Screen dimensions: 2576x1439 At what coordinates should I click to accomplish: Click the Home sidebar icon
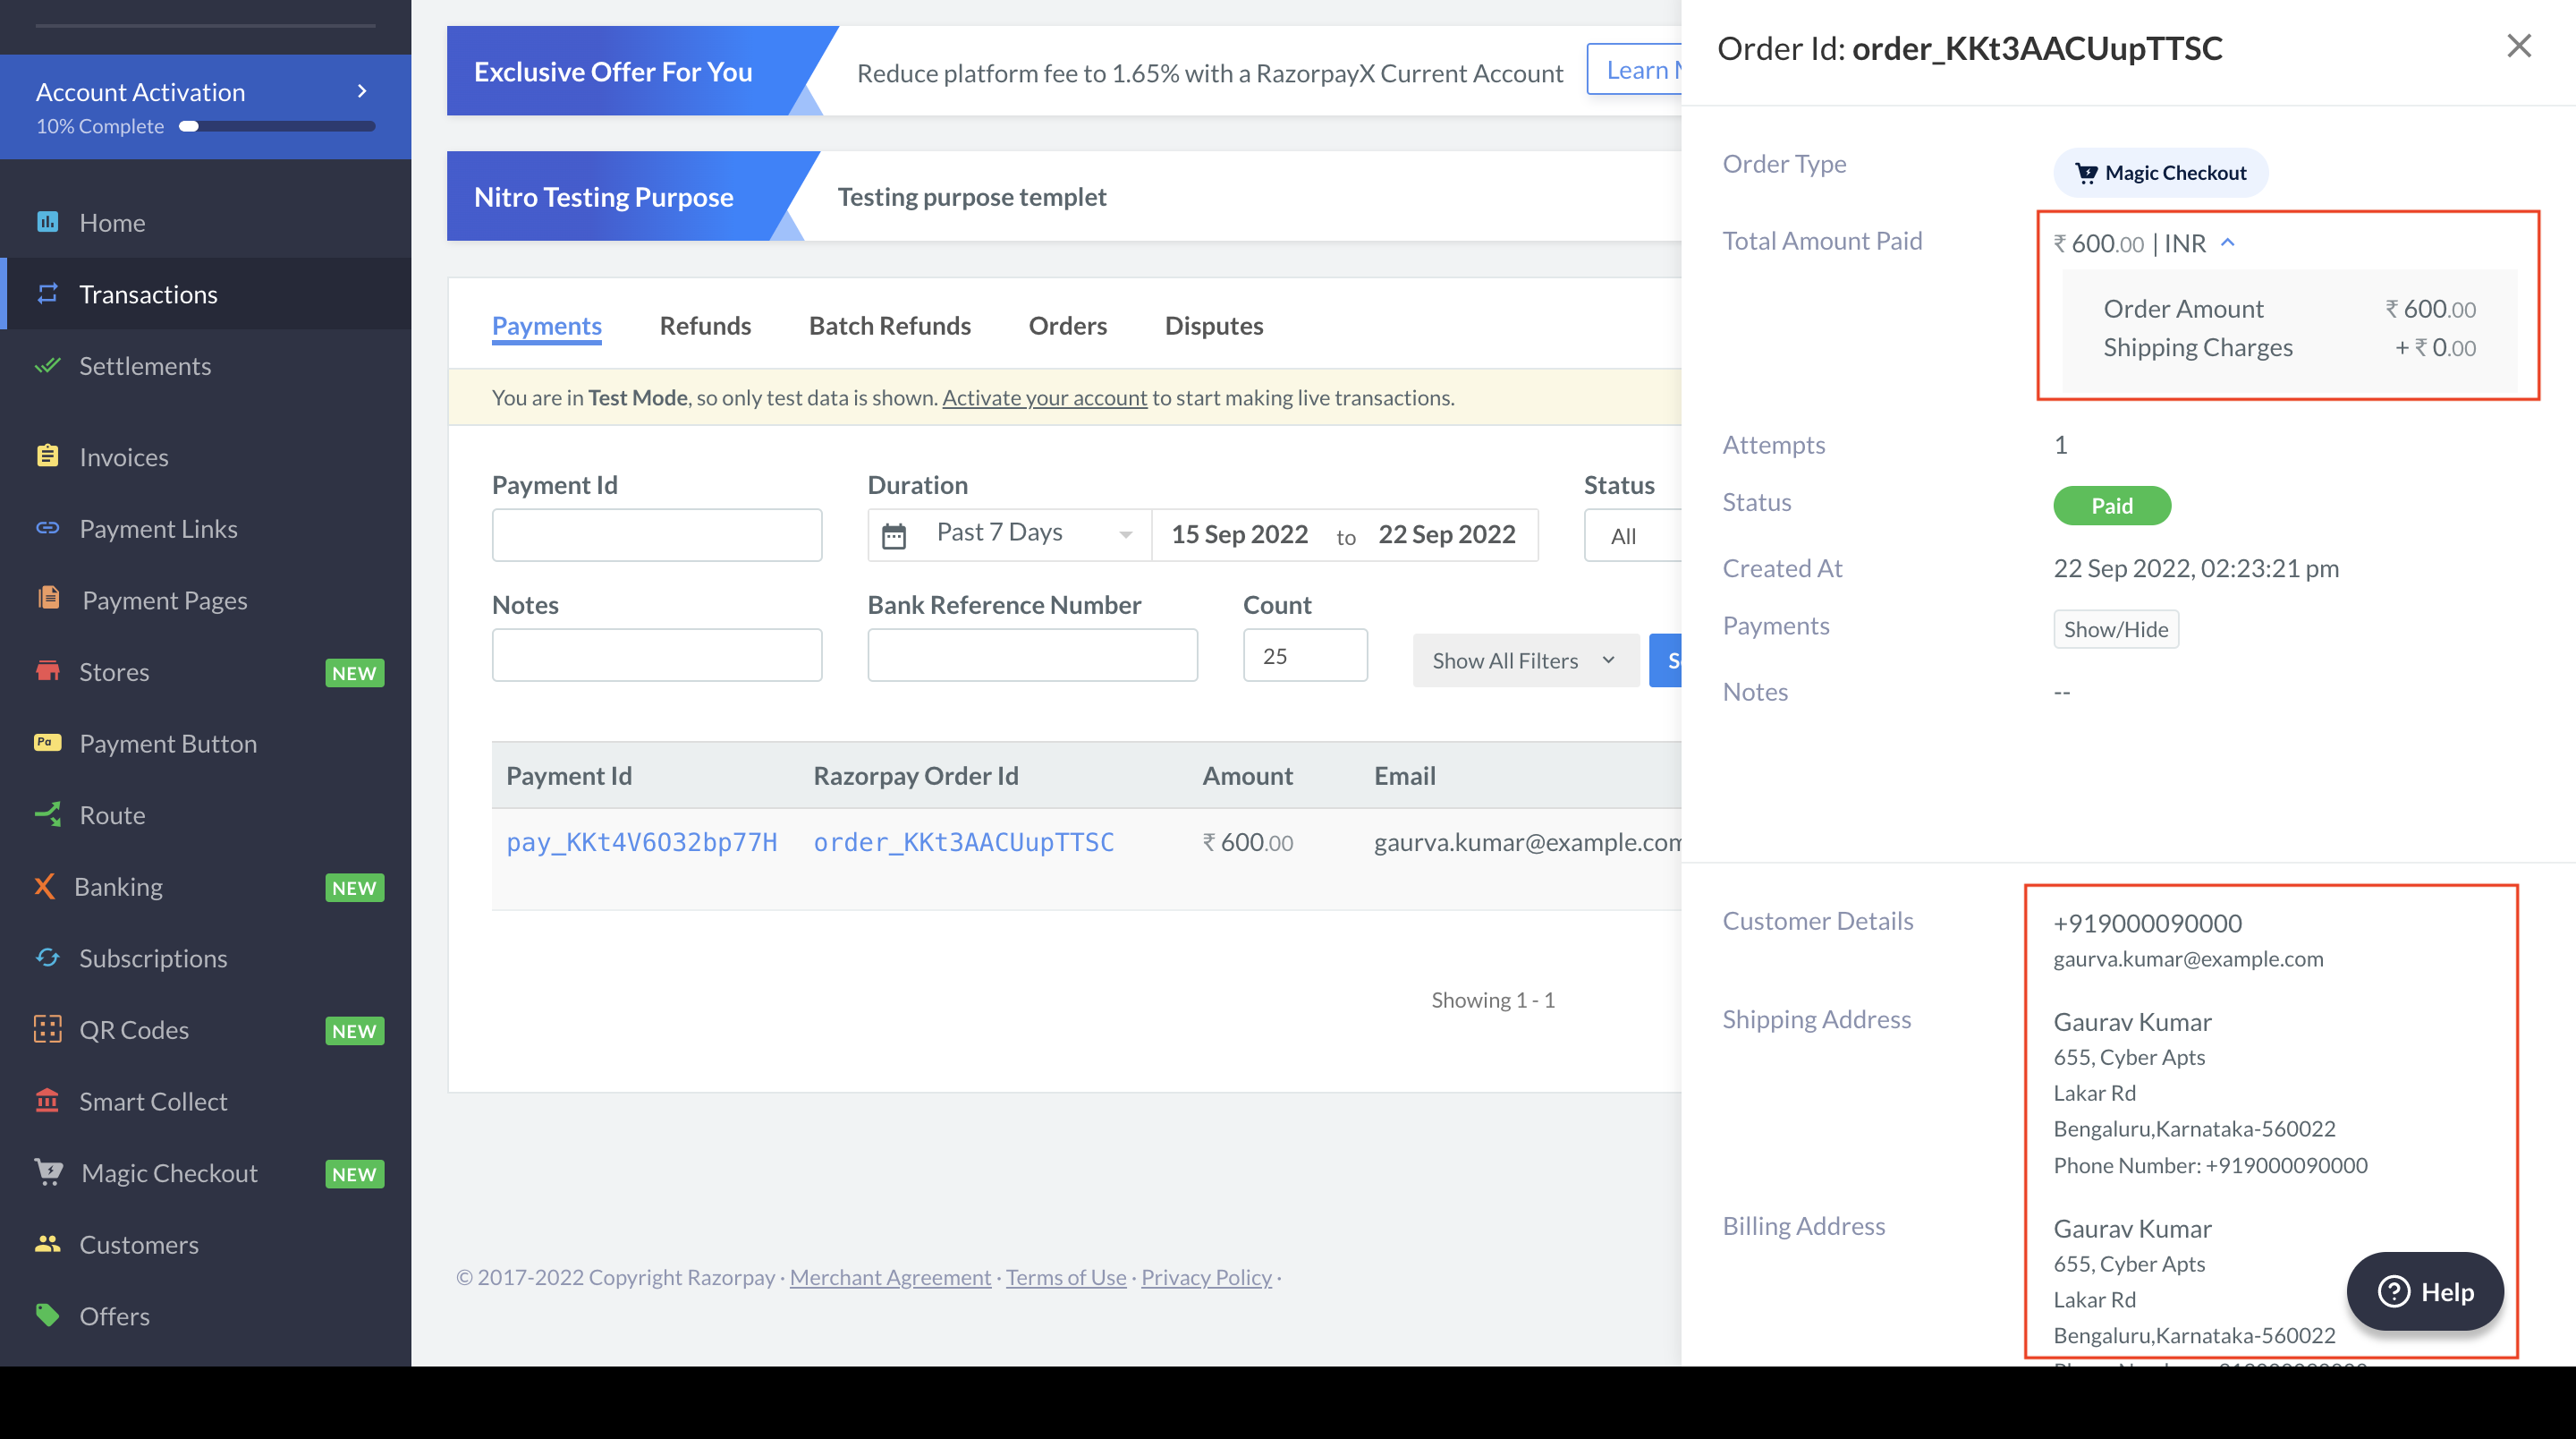point(47,222)
